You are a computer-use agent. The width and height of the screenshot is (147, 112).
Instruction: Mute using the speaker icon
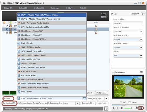point(122,108)
